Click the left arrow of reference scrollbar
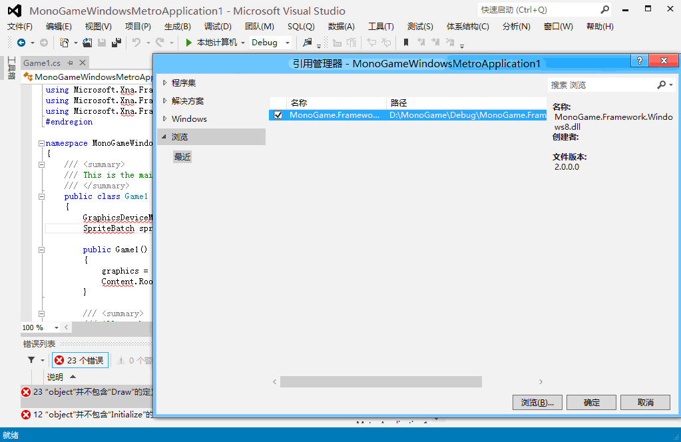This screenshot has width=681, height=442. [274, 381]
